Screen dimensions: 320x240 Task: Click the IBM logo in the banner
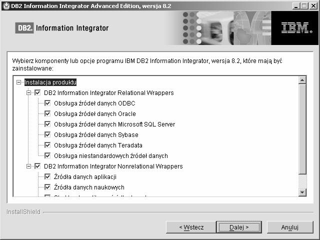(x=296, y=28)
